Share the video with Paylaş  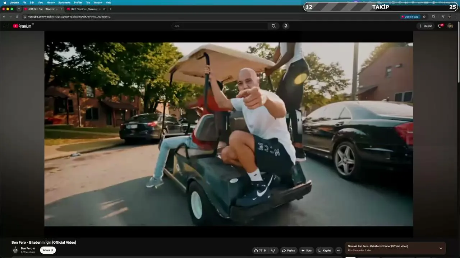point(288,250)
